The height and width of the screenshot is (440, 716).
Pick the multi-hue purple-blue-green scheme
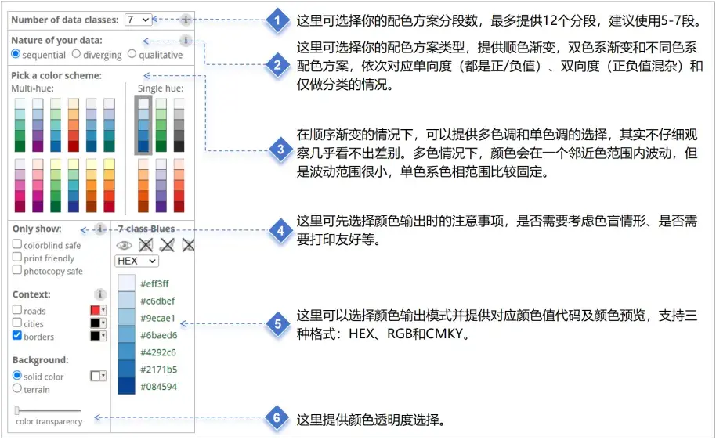[x=109, y=125]
